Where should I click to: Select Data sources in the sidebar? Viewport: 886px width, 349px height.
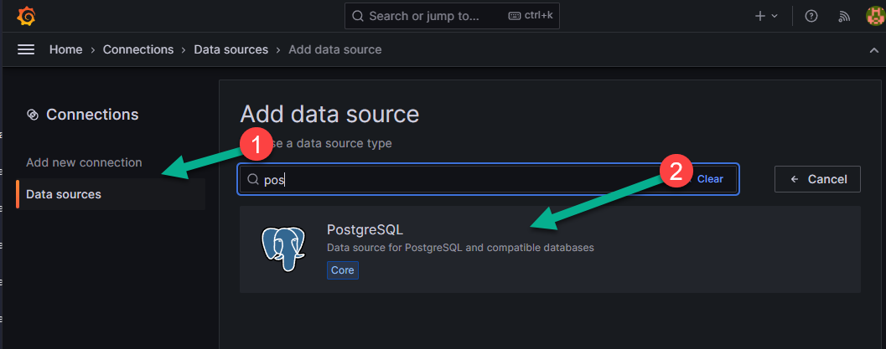coord(64,194)
